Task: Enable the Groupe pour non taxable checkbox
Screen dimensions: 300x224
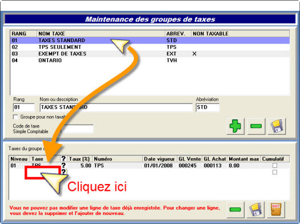Action: (15, 117)
